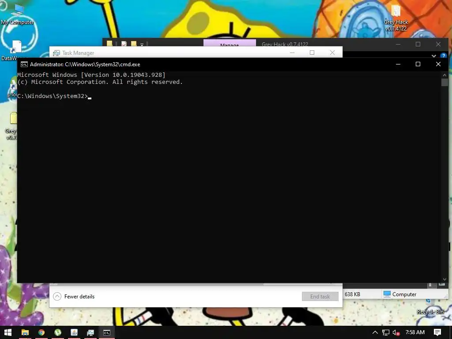Select the Command Prompt taskbar icon
This screenshot has height=339, width=452.
107,332
